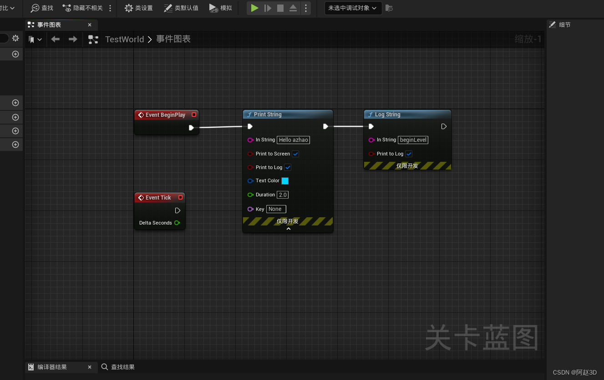Click the blueprint graph icon beside TestWorld
Screen dimensions: 604x380
click(93, 40)
